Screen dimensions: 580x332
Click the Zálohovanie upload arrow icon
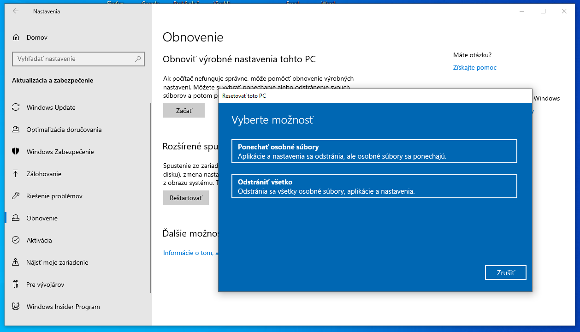point(16,174)
